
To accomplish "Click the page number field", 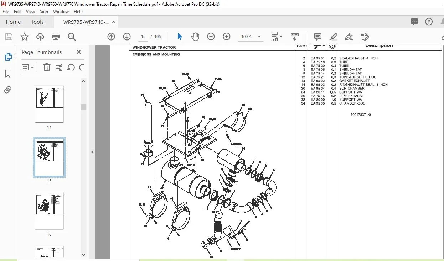I will click(143, 37).
